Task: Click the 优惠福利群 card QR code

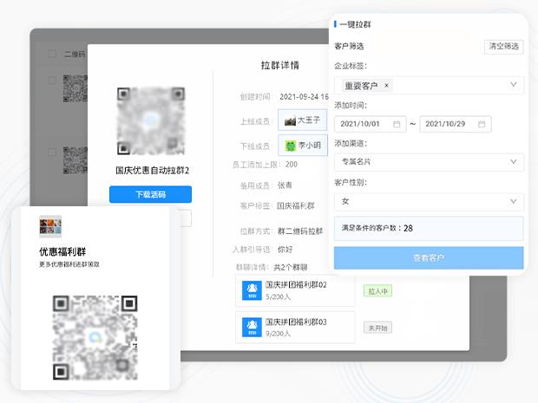Action: tap(95, 337)
